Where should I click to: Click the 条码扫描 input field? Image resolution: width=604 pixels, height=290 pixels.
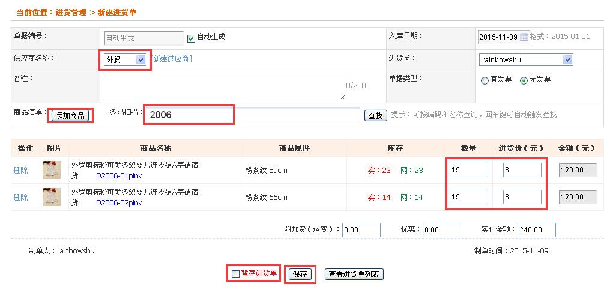(x=252, y=115)
